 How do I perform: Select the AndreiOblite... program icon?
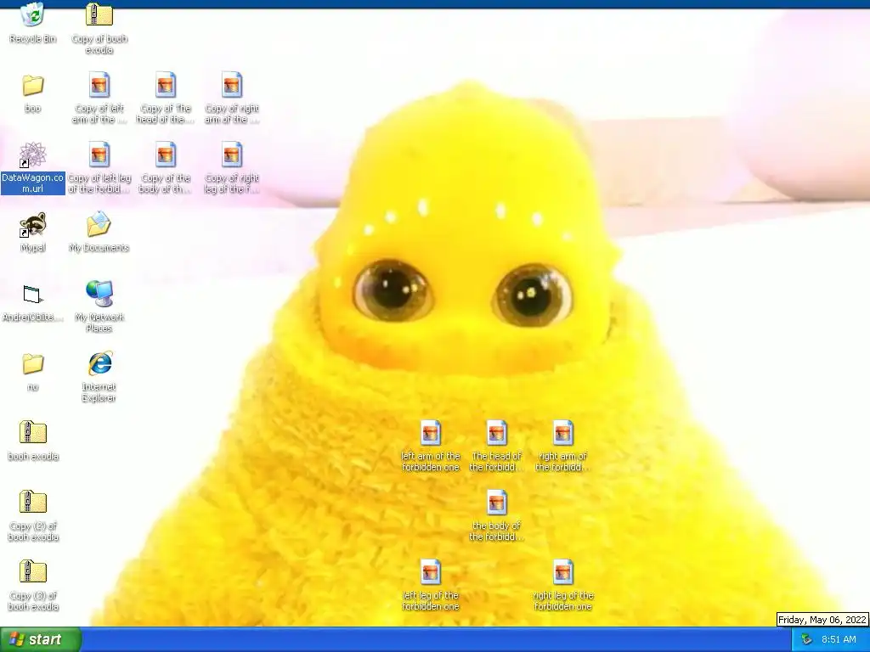33,295
